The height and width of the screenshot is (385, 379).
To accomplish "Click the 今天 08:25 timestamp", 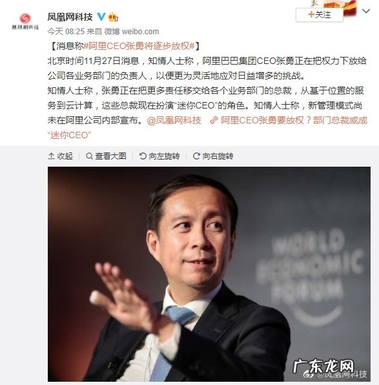I will point(66,32).
